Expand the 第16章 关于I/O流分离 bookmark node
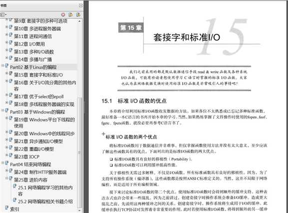 tap(6, 81)
